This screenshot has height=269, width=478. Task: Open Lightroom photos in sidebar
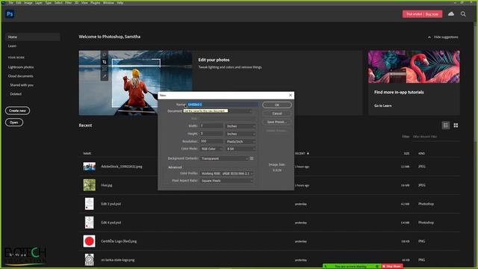click(21, 67)
